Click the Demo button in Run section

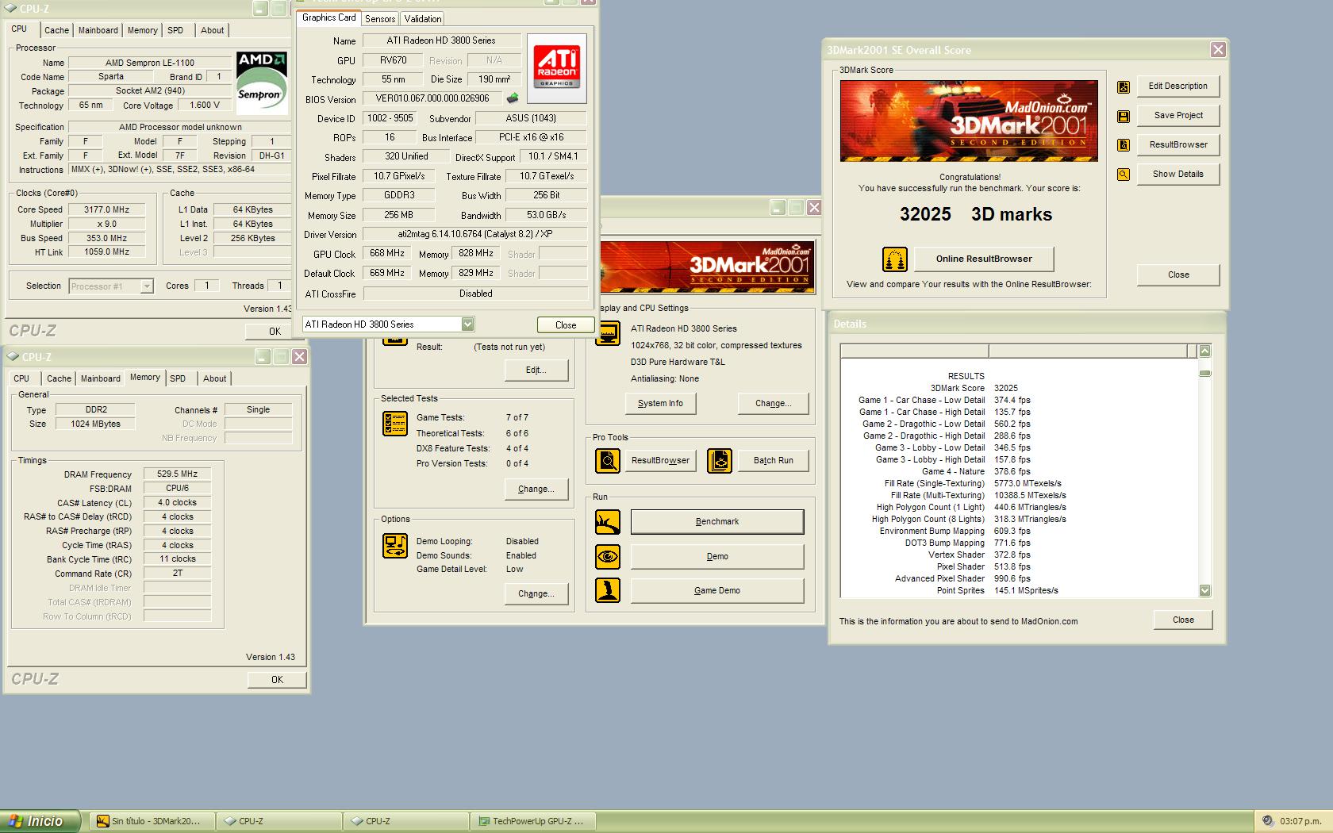pyautogui.click(x=717, y=556)
